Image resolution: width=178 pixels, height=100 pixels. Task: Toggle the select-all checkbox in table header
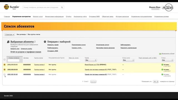pos(4,59)
